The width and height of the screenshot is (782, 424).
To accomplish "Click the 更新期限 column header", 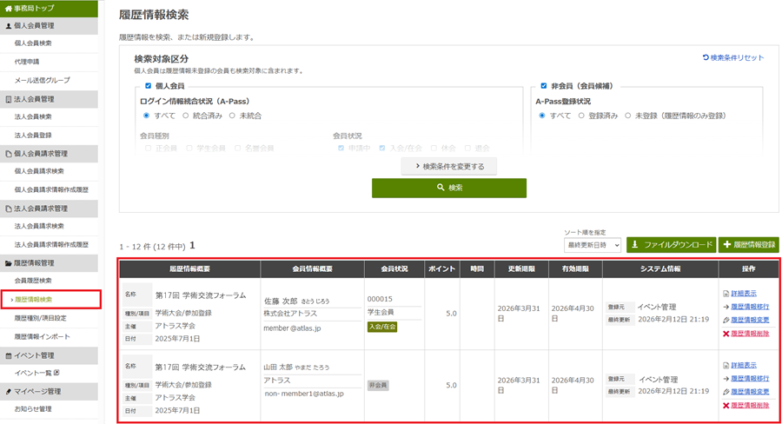I will [521, 268].
